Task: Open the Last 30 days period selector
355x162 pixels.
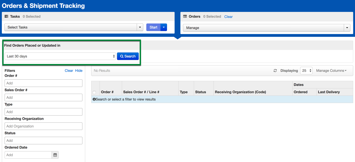Action: (60, 56)
